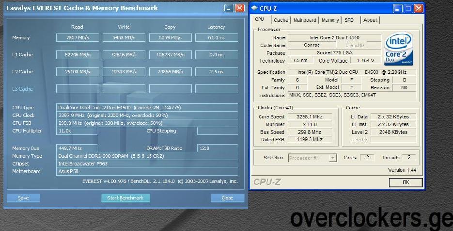Image resolution: width=453 pixels, height=231 pixels.
Task: Switch to the Cache tab in CPU-Z
Action: (x=281, y=20)
